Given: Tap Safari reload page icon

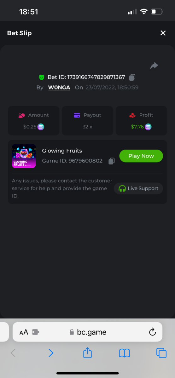Looking at the screenshot, I should (152, 332).
